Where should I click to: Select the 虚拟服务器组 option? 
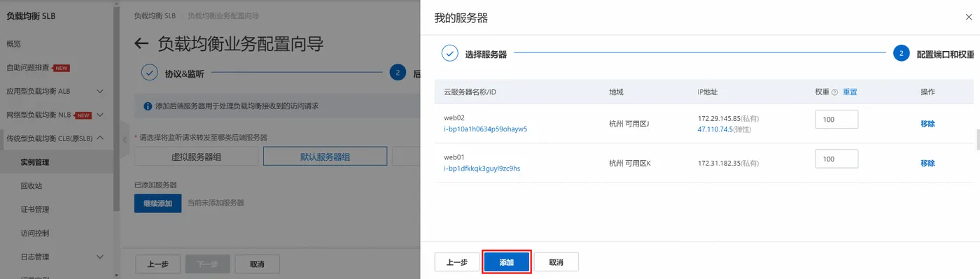pyautogui.click(x=197, y=157)
